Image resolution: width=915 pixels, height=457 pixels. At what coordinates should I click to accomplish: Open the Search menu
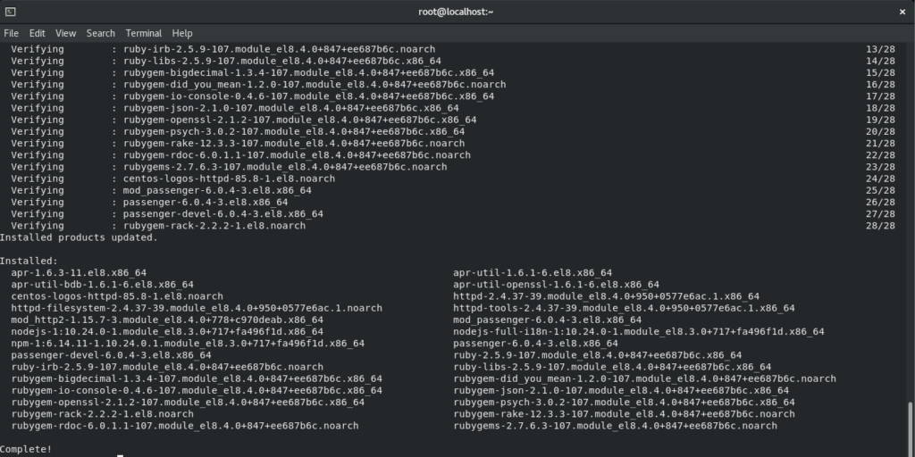point(101,33)
